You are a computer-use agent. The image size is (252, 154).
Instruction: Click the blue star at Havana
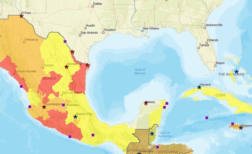[x=199, y=87]
